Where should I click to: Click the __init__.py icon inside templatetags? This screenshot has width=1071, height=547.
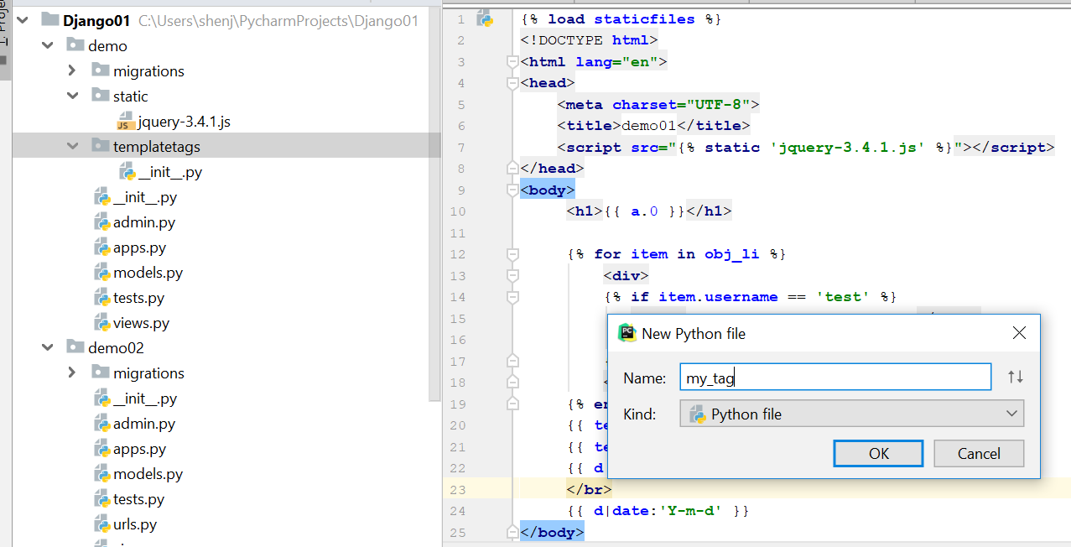(127, 172)
